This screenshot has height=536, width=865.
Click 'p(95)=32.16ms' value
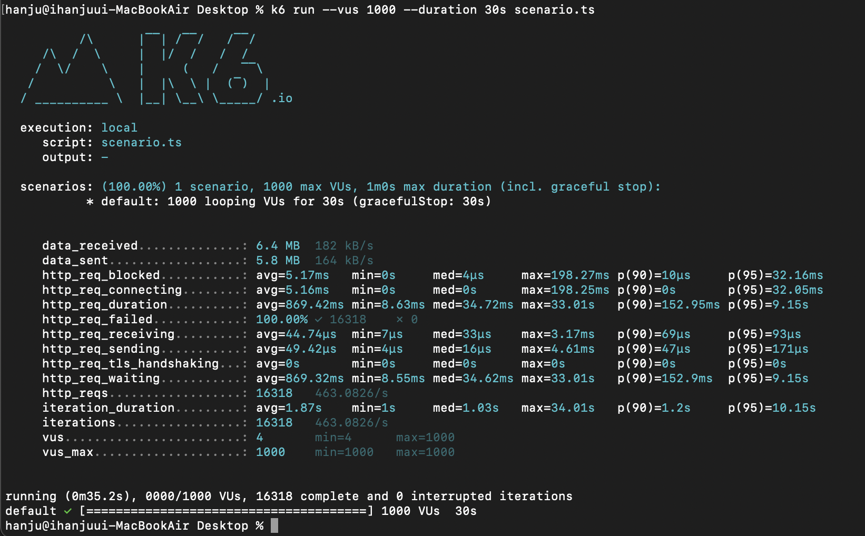coord(775,275)
